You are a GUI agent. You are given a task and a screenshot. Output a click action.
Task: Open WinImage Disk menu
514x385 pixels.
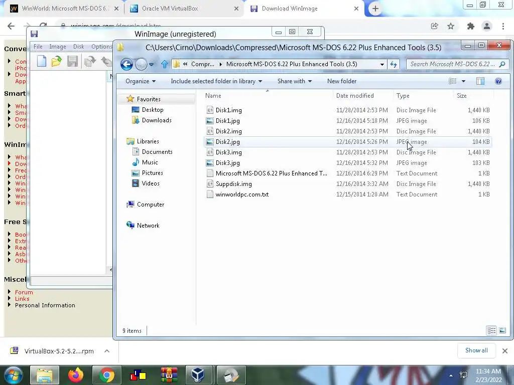tap(79, 47)
